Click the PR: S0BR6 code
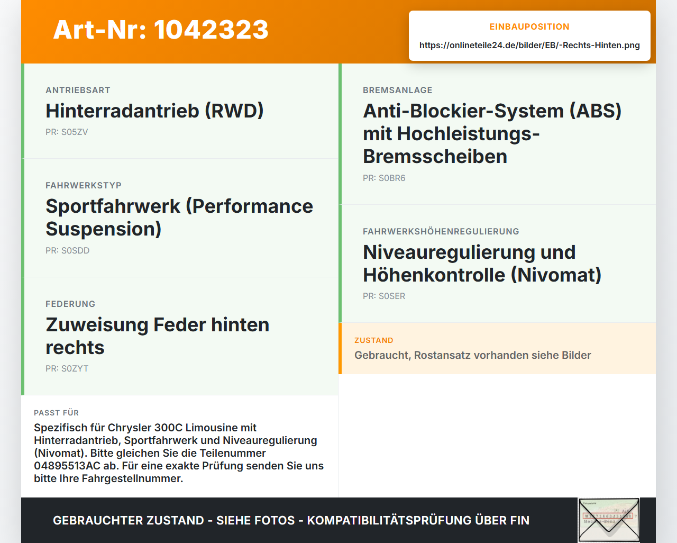 (x=384, y=178)
